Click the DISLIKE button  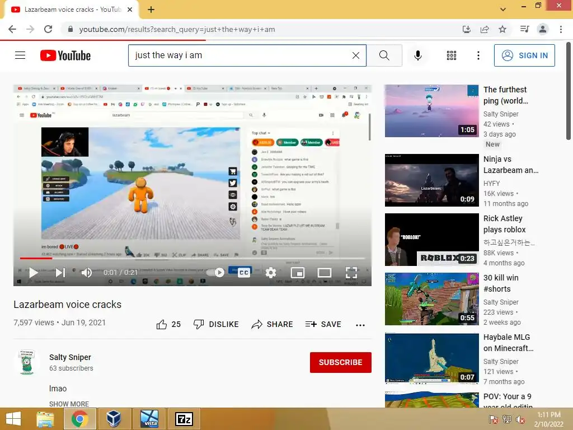tap(216, 324)
